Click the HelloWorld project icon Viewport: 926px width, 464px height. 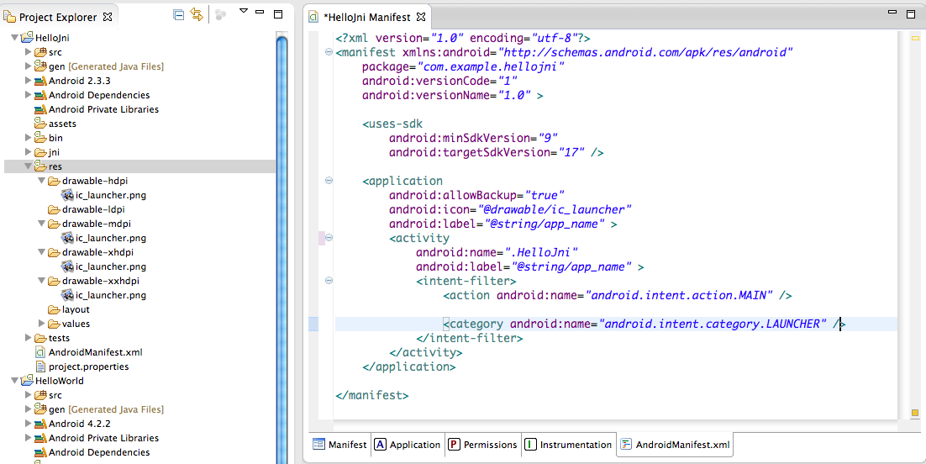tap(27, 381)
